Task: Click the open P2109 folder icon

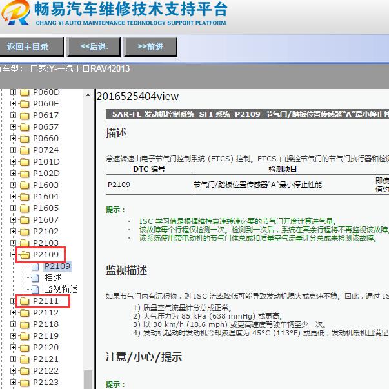Action: 25,255
